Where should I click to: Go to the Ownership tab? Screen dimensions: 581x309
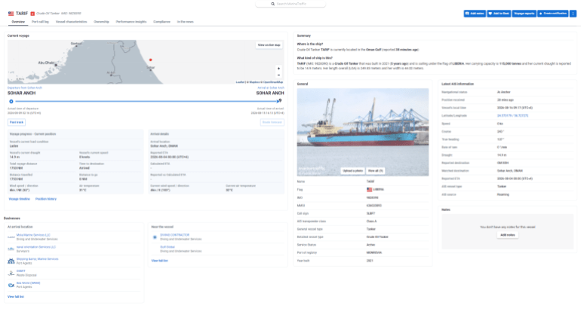pos(101,22)
